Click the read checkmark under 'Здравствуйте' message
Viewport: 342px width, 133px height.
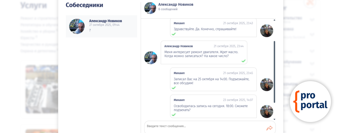(x=174, y=34)
